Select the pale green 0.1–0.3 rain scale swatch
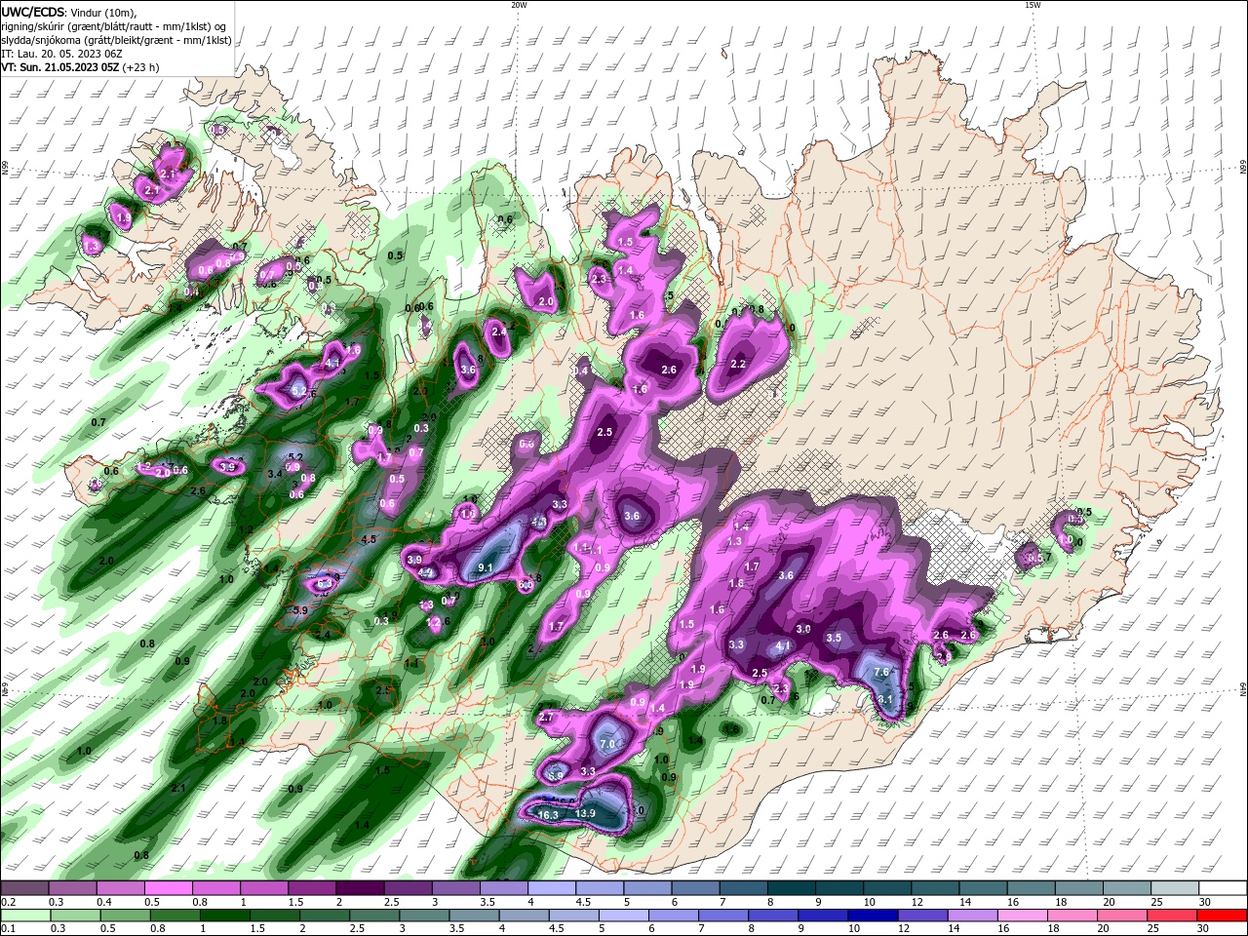This screenshot has height=936, width=1248. point(24,915)
